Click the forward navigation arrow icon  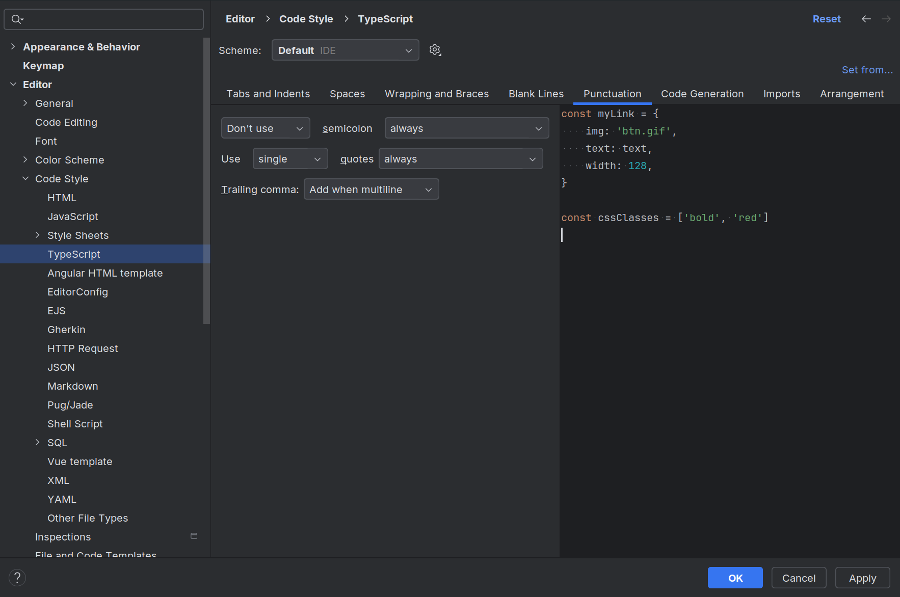(887, 19)
